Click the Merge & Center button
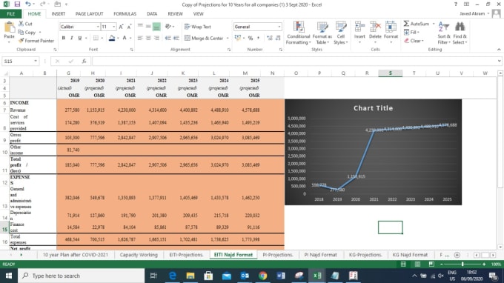The image size is (504, 283). click(207, 38)
